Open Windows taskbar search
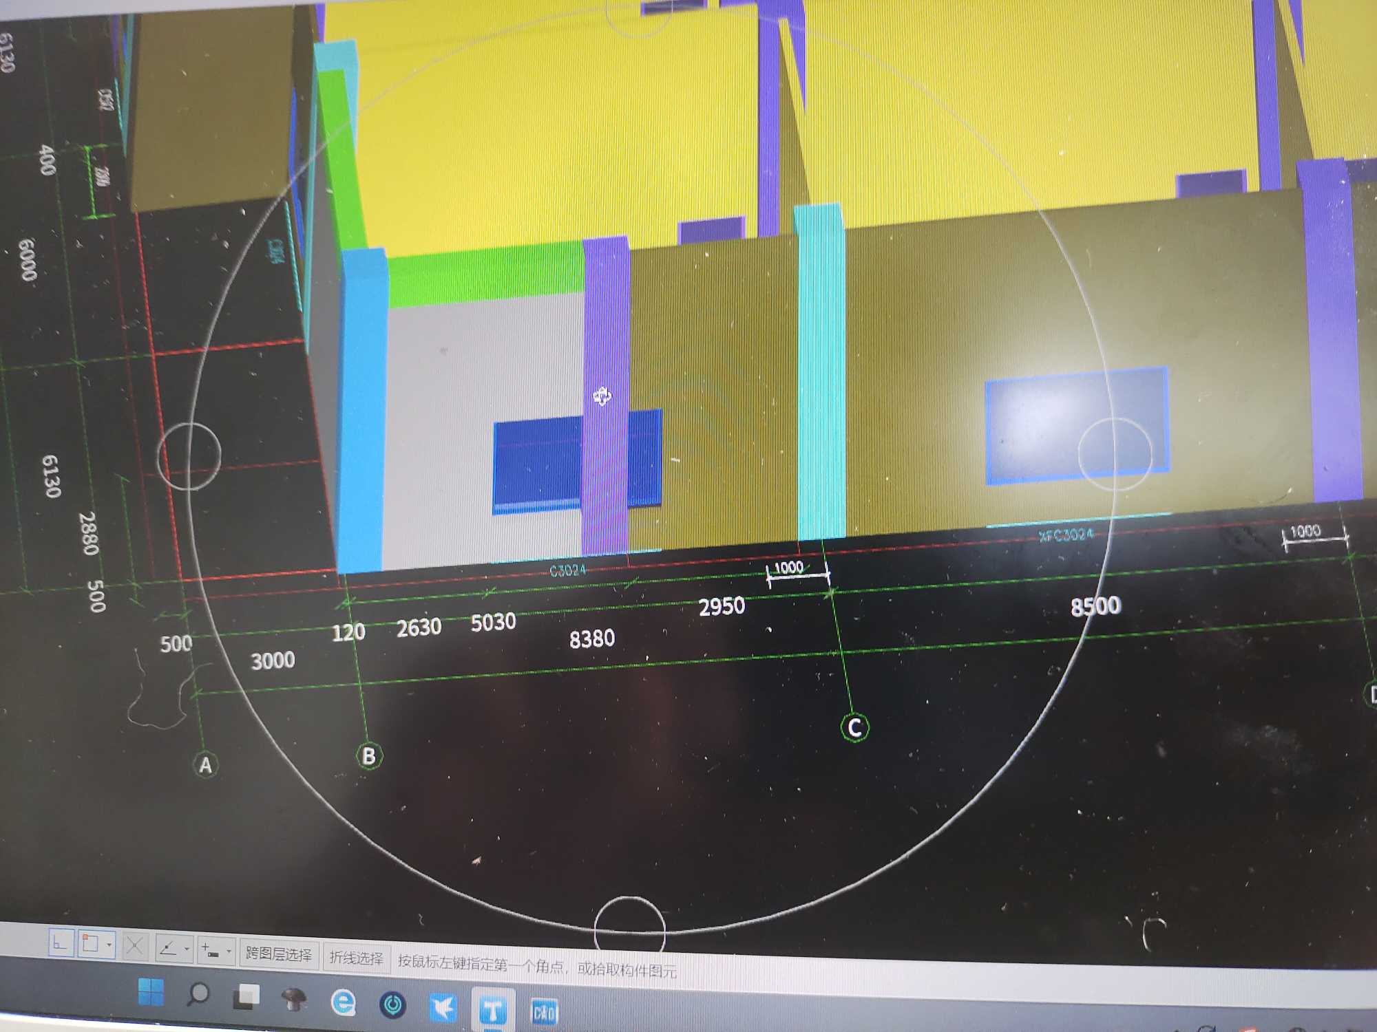Viewport: 1377px width, 1032px height. [x=198, y=994]
